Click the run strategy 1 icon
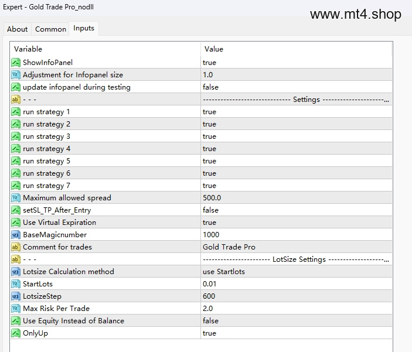 coord(16,112)
